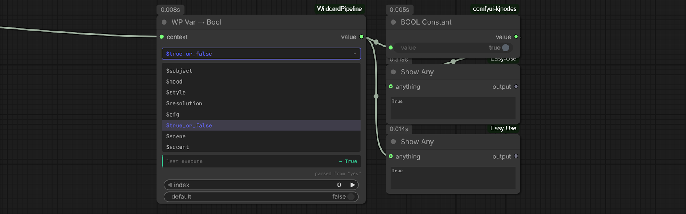The image size is (686, 214).
Task: Click the index value field
Action: coord(261,185)
